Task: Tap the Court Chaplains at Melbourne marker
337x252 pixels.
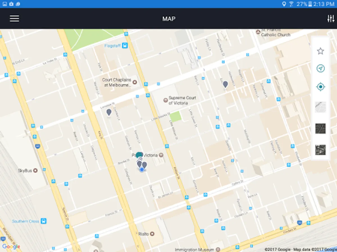Action: [135, 82]
